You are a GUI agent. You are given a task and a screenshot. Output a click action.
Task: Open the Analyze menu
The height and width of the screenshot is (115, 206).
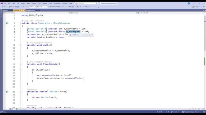click(45, 4)
